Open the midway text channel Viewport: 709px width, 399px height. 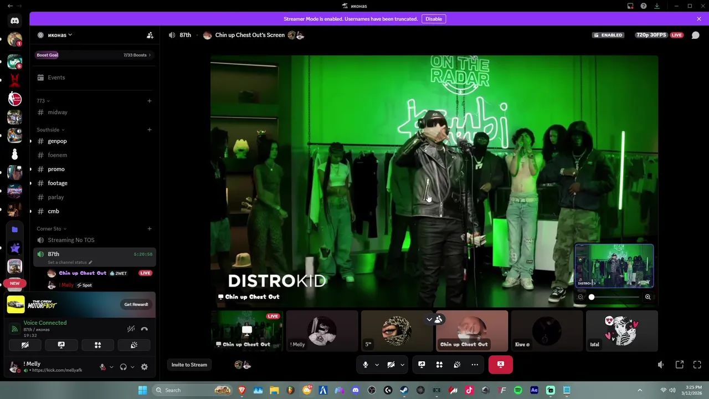(x=95, y=112)
